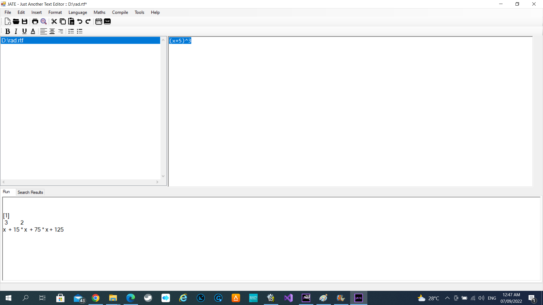Center align the text
The image size is (543, 305).
point(52,31)
